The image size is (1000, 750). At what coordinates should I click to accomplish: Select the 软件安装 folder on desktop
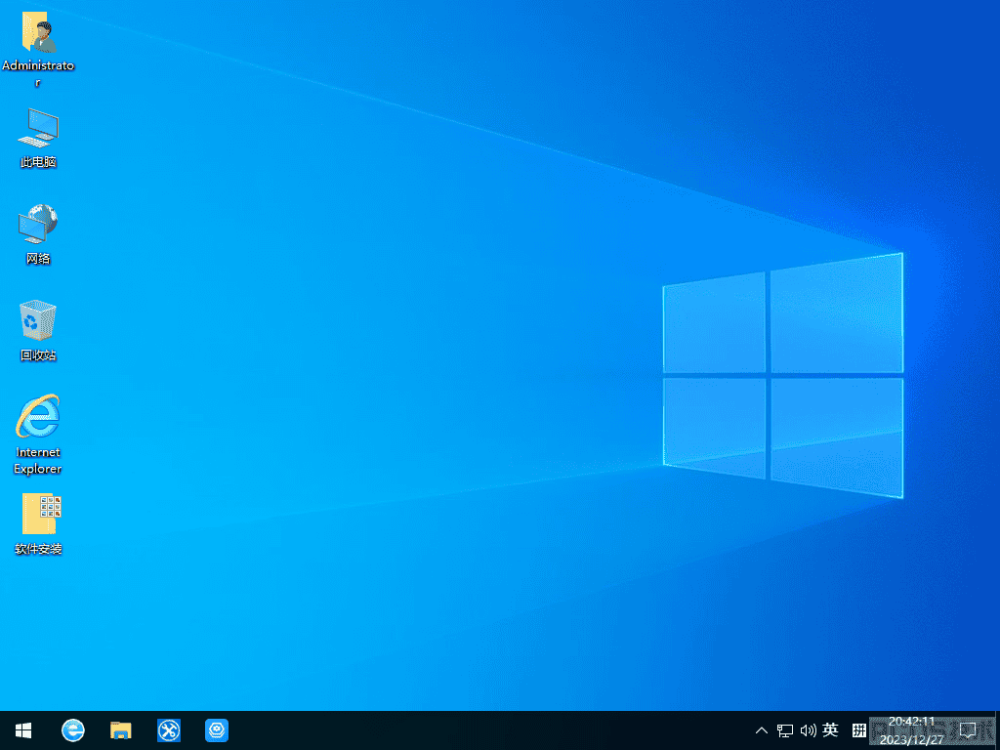pos(38,523)
